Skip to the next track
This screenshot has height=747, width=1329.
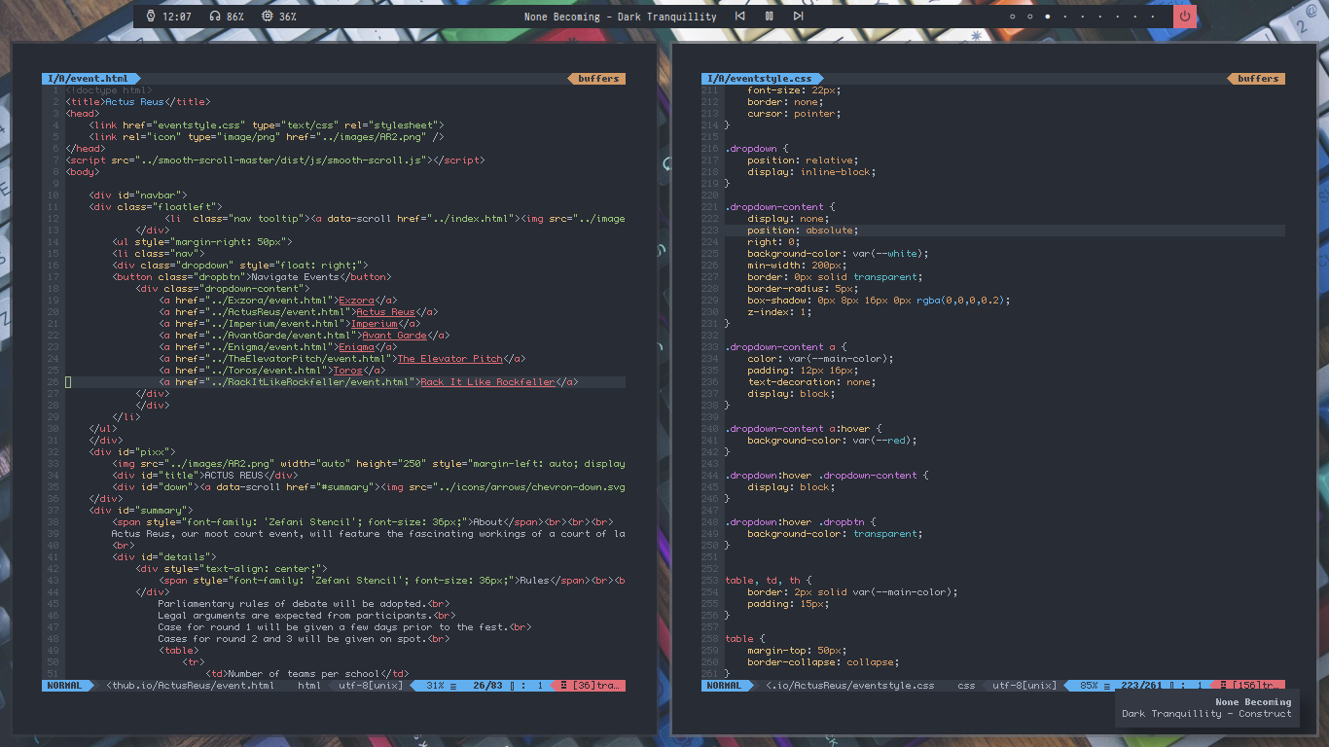[x=798, y=17]
